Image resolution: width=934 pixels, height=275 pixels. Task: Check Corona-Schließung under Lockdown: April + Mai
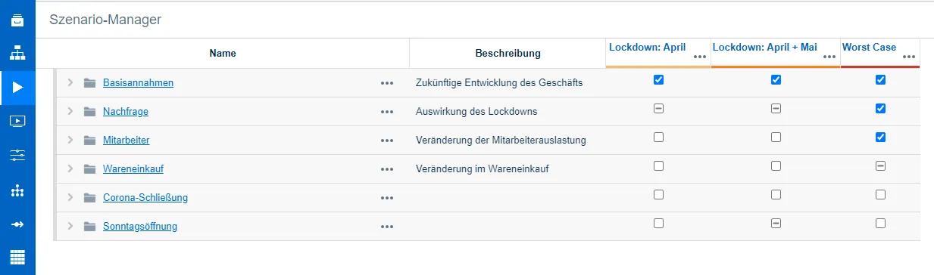point(776,194)
